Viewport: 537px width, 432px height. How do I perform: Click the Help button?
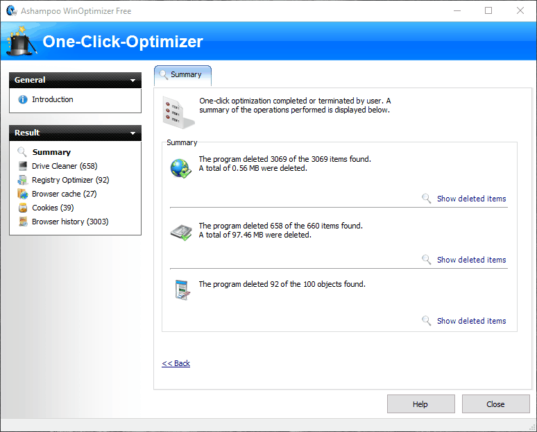pos(421,404)
